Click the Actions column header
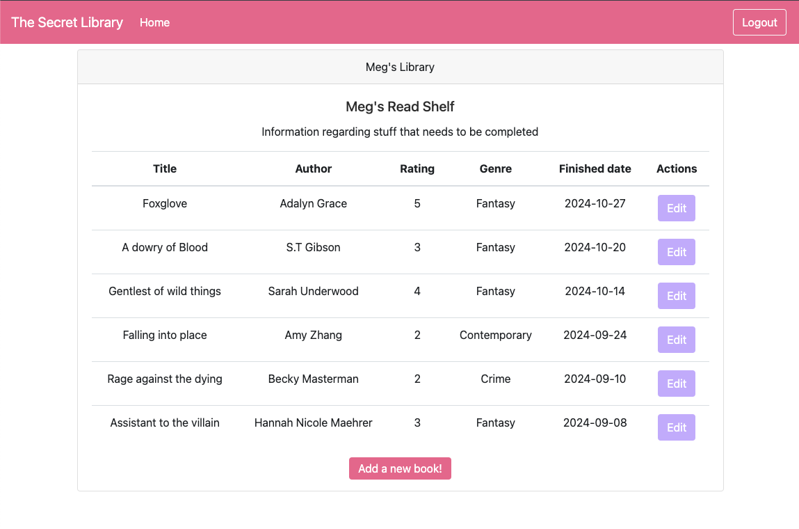 [676, 168]
